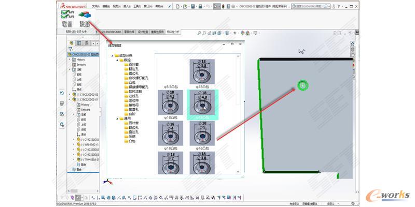Select the 台阶 folder under 数控

coord(130,114)
